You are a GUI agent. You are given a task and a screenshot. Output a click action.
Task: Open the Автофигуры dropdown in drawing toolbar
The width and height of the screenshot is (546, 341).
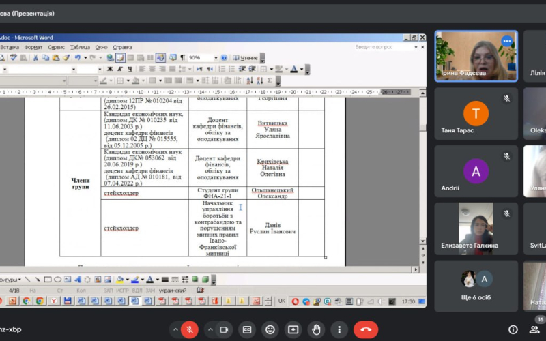[10, 280]
